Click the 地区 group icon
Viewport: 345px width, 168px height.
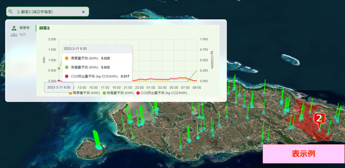[x=14, y=35]
